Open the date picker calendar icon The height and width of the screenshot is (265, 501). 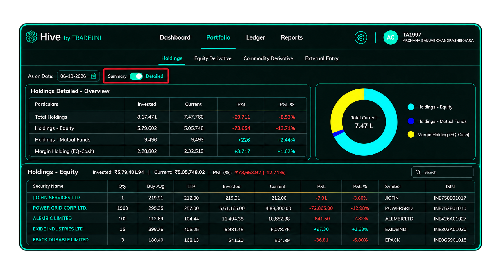coord(94,76)
